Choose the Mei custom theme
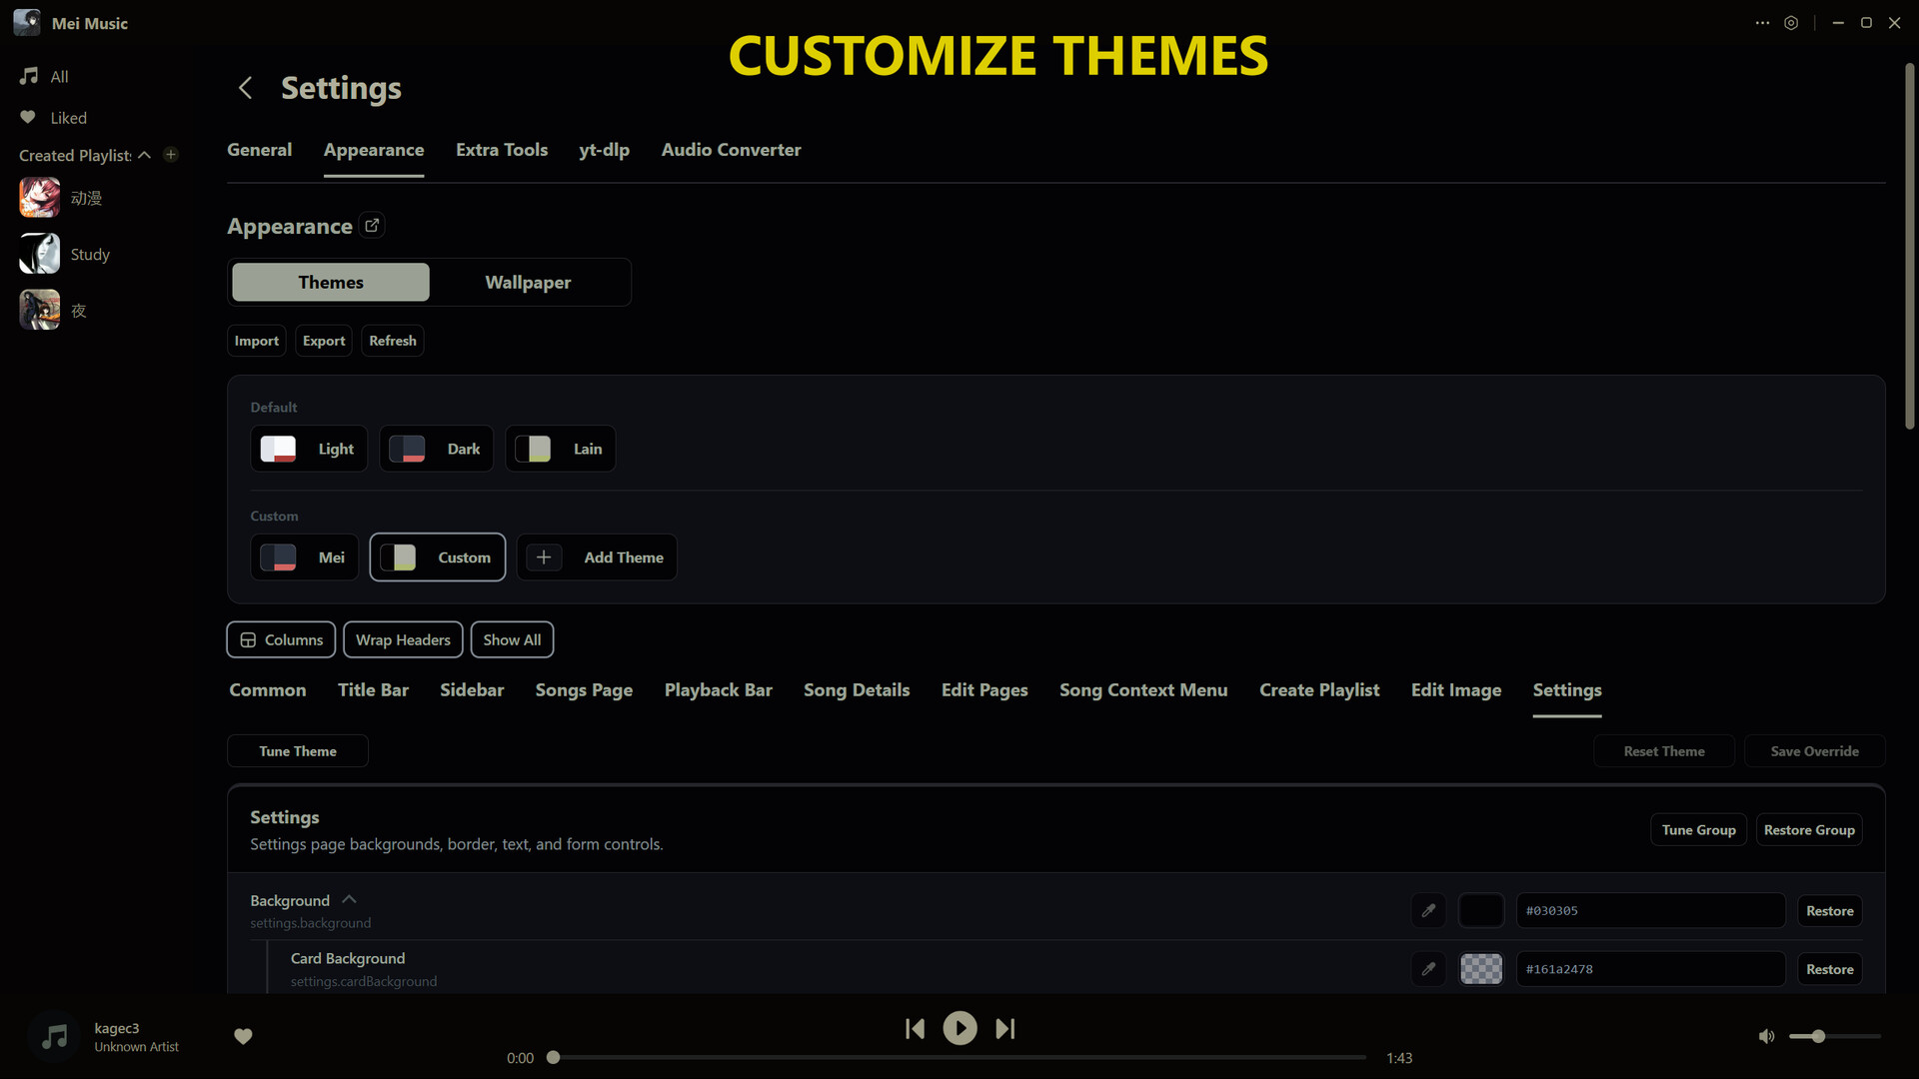This screenshot has width=1919, height=1079. point(304,557)
